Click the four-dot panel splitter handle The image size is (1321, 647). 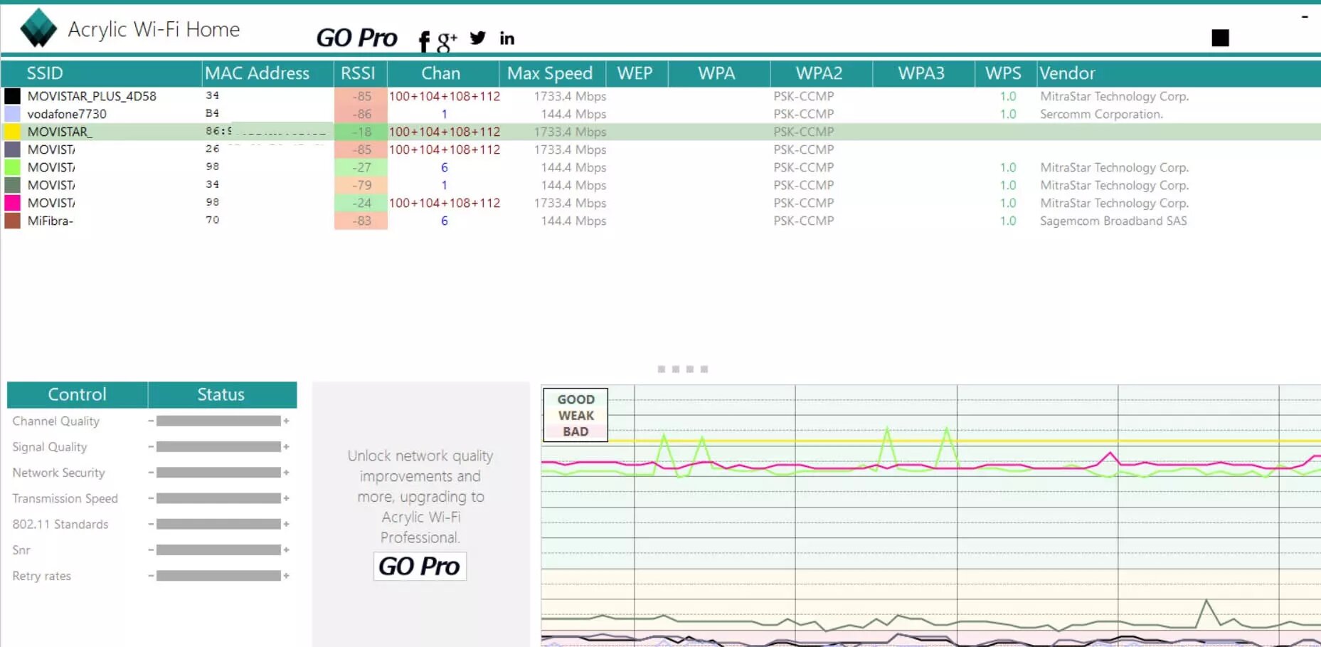683,369
